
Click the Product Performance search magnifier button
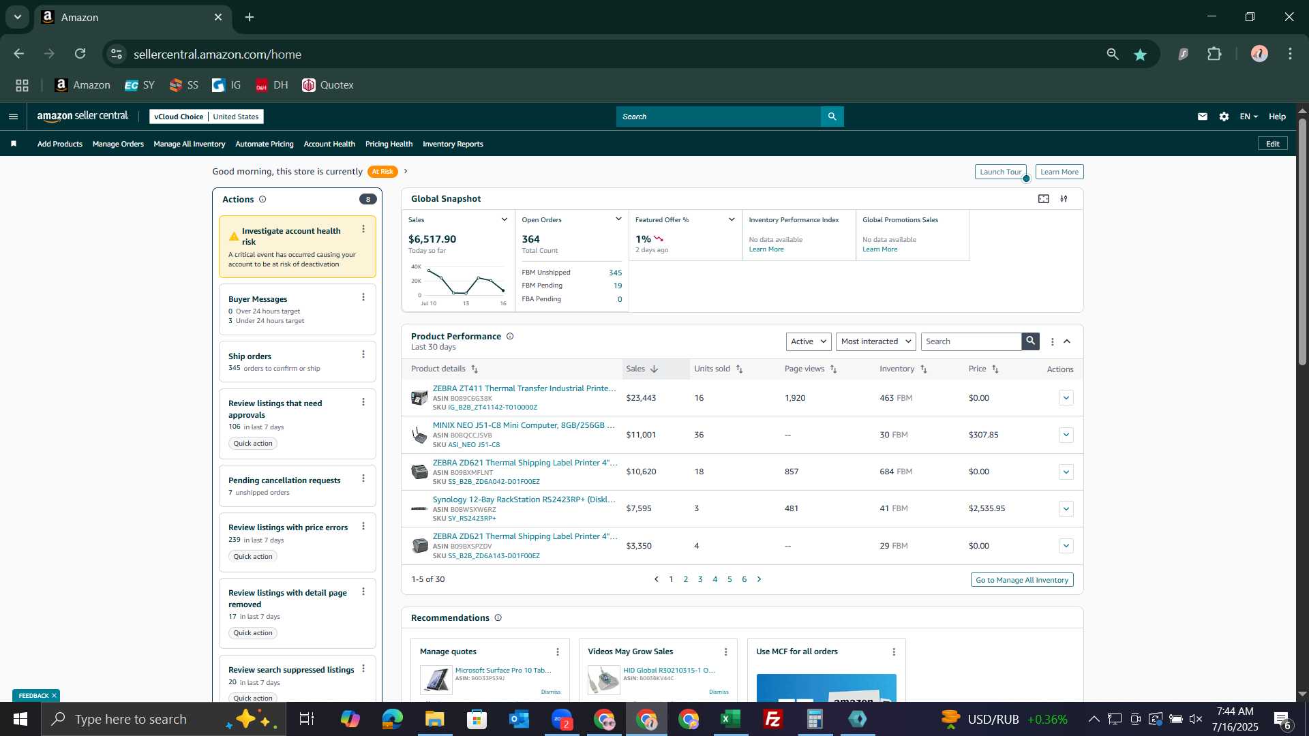(1031, 341)
